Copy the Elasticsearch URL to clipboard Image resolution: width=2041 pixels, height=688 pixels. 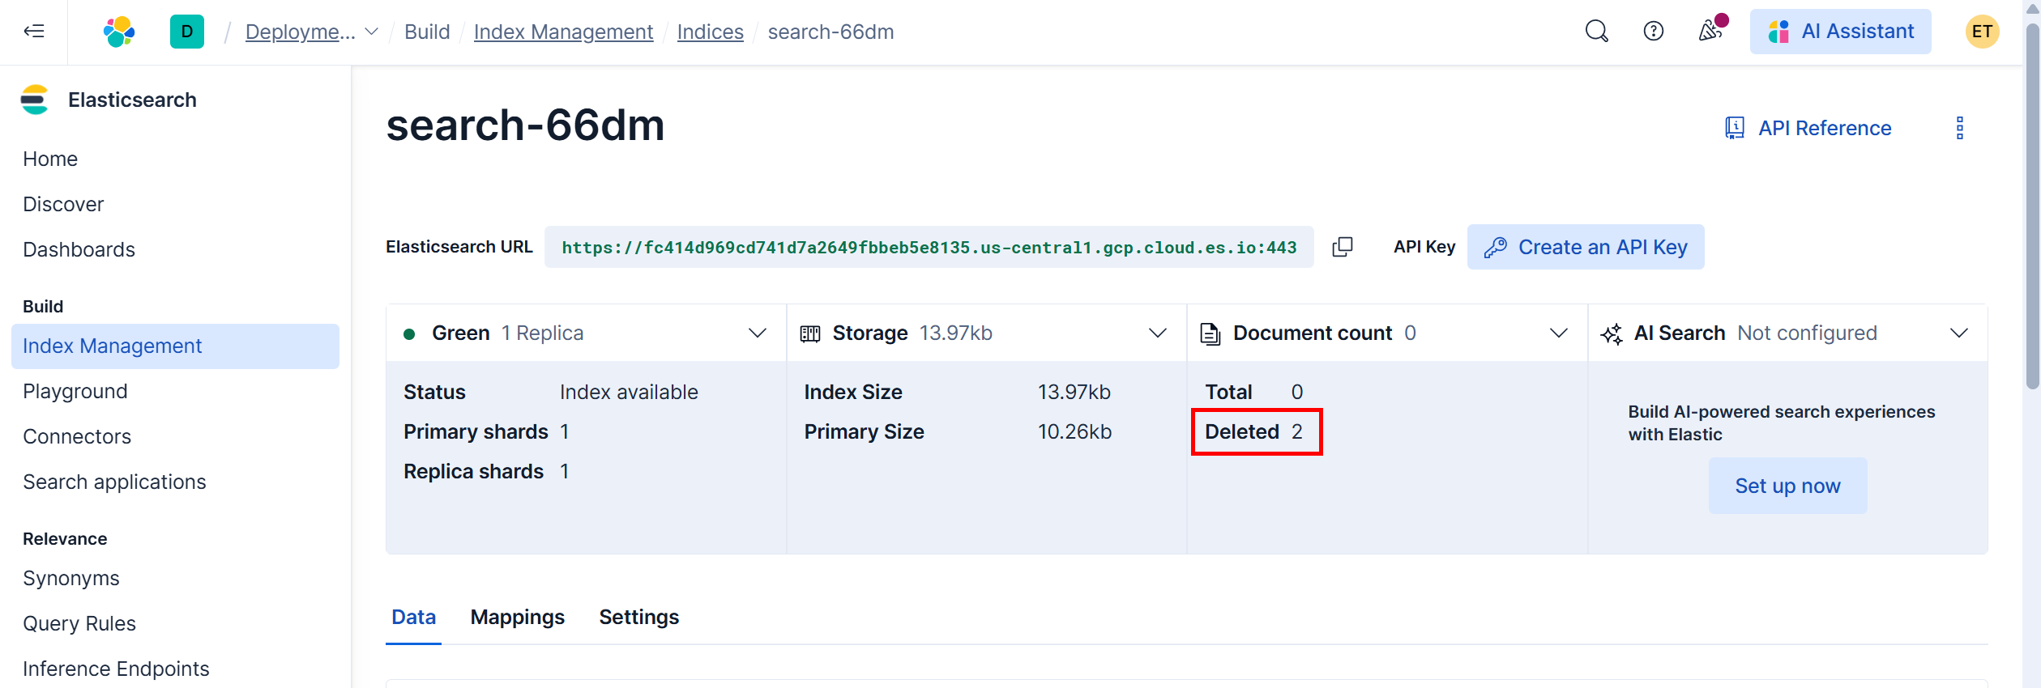click(1343, 247)
